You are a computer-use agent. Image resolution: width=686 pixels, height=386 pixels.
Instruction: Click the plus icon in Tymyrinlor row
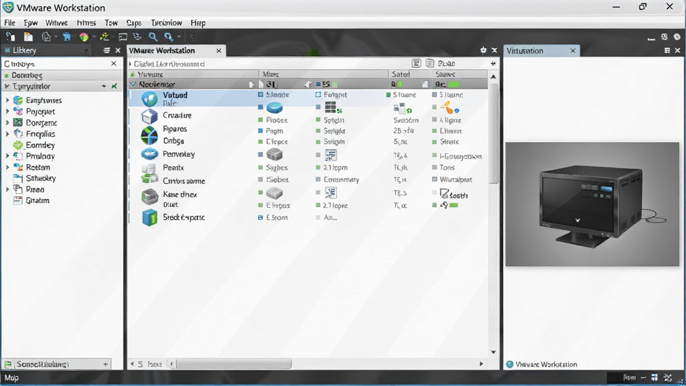point(104,86)
